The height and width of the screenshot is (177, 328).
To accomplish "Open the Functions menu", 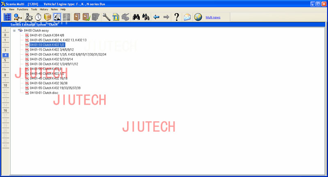I will tap(23, 9).
